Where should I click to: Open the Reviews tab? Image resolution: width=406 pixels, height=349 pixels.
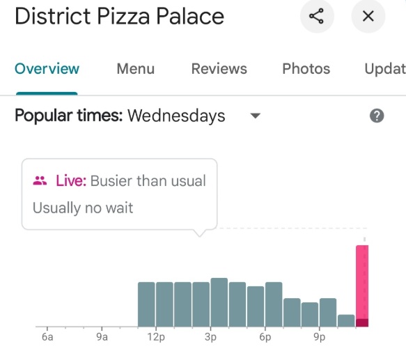point(219,69)
